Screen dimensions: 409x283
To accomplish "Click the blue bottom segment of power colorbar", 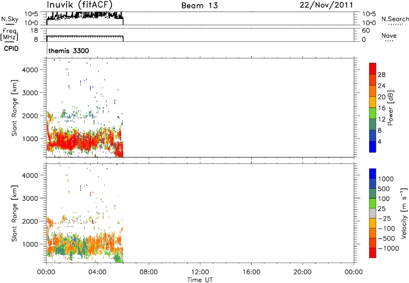I will click(x=373, y=147).
